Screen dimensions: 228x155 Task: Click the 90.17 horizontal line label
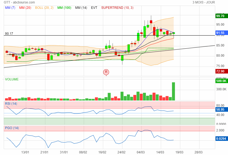click(x=9, y=34)
